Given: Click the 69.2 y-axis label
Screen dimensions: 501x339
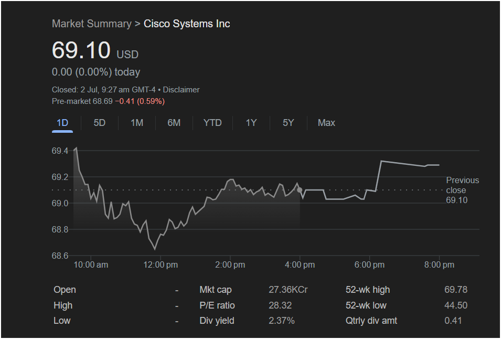Looking at the screenshot, I should pyautogui.click(x=60, y=177).
